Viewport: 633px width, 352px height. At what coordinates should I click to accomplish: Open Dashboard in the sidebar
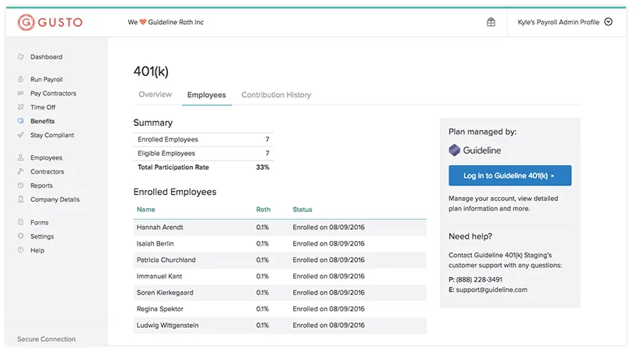coord(46,57)
